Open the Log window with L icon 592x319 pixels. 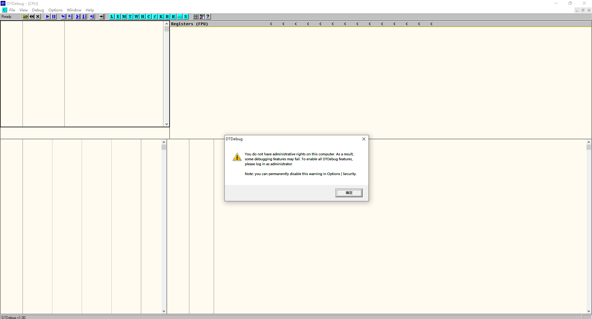pyautogui.click(x=112, y=17)
